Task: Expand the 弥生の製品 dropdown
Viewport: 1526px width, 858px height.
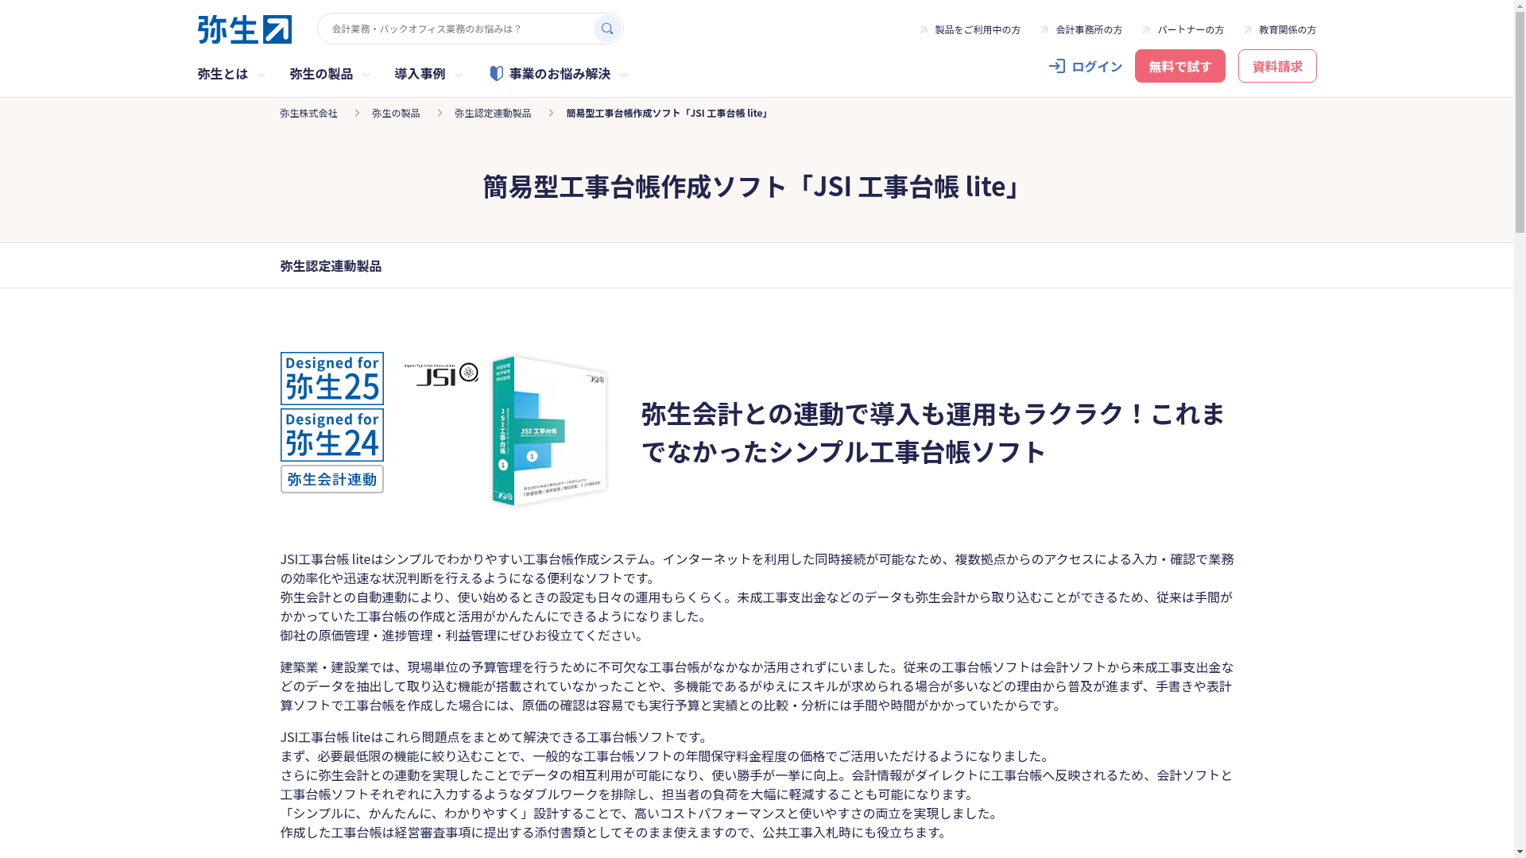Action: pyautogui.click(x=329, y=74)
